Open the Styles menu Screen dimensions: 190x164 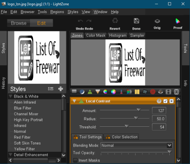(73, 12)
